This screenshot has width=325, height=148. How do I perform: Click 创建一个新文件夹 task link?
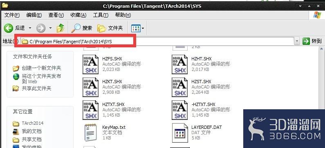tap(41, 68)
